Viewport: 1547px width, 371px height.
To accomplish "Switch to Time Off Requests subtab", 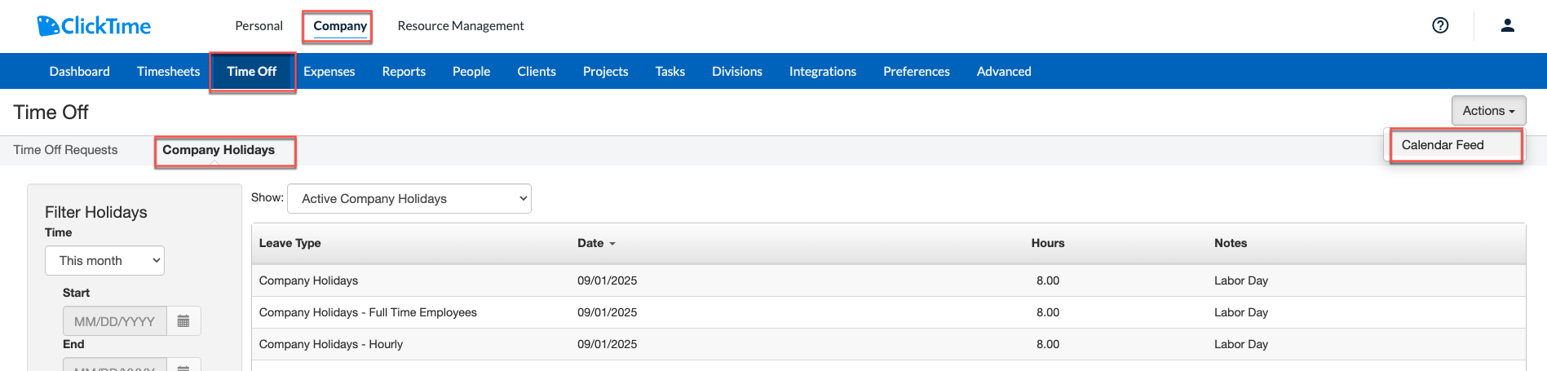I will pyautogui.click(x=65, y=150).
